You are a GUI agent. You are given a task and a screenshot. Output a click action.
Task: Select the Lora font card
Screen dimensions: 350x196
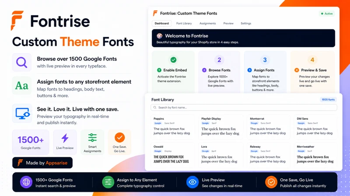click(x=221, y=155)
